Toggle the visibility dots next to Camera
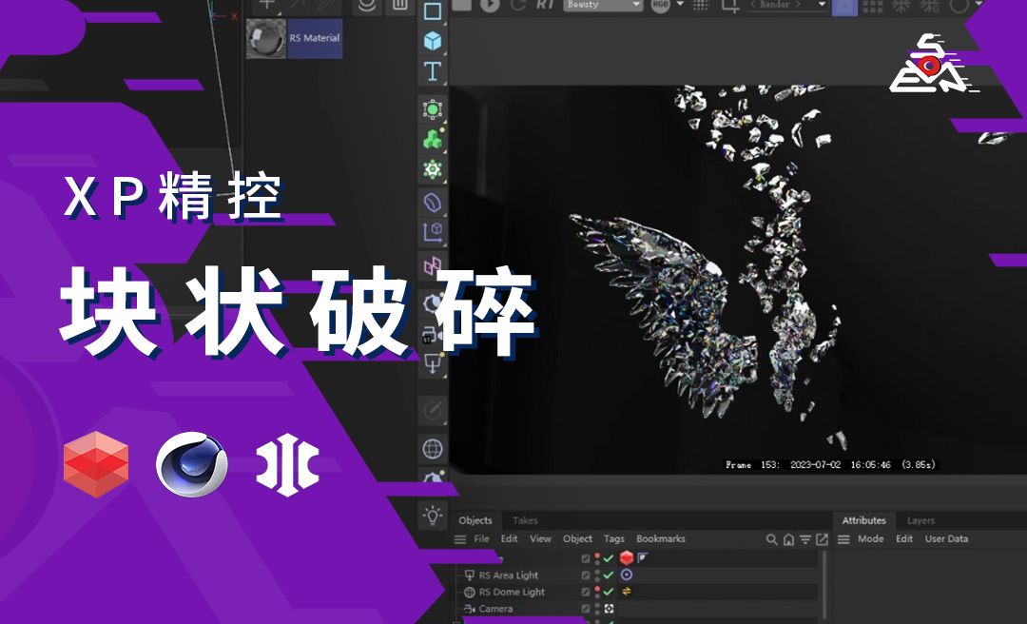The height and width of the screenshot is (624, 1027). click(596, 609)
